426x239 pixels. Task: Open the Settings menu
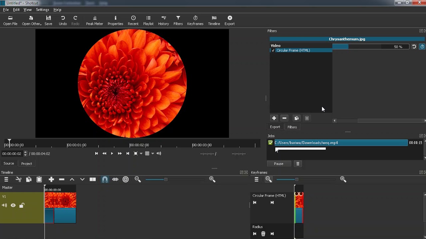[42, 10]
